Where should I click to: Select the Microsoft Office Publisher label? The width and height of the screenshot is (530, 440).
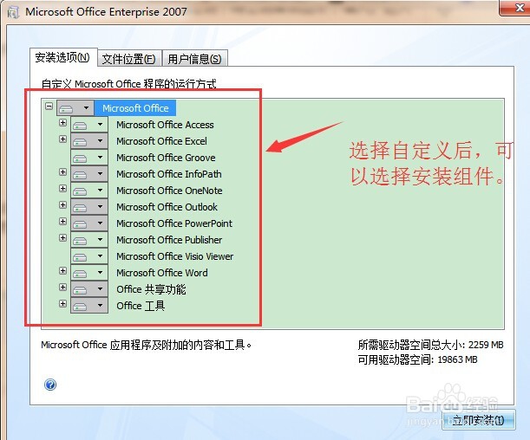point(169,240)
